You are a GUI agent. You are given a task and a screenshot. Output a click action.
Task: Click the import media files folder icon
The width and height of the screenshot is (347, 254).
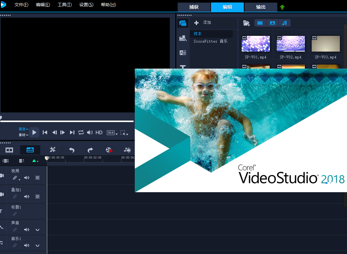246,23
